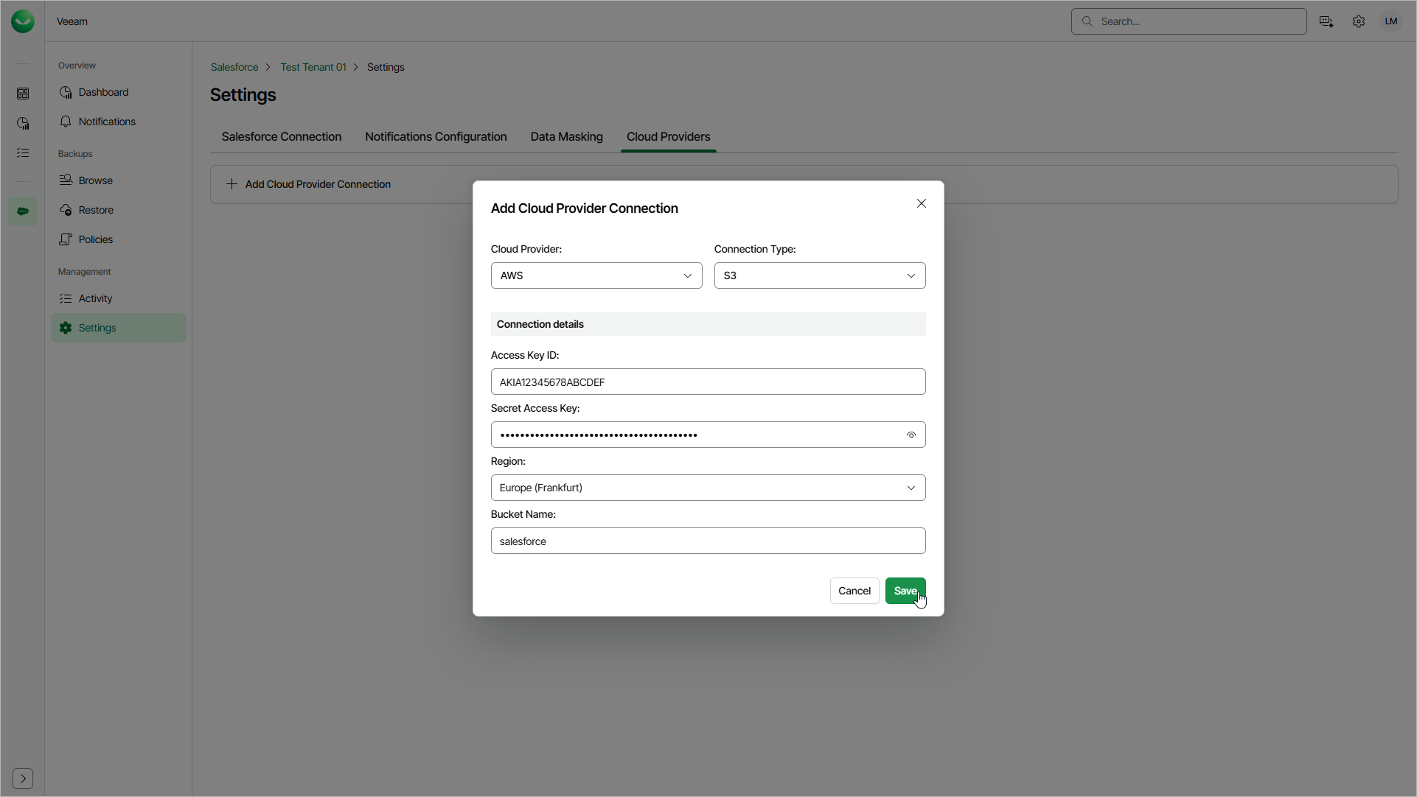Click the current Settings breadcrumb text
Screen dimensions: 1417x797
(386, 67)
